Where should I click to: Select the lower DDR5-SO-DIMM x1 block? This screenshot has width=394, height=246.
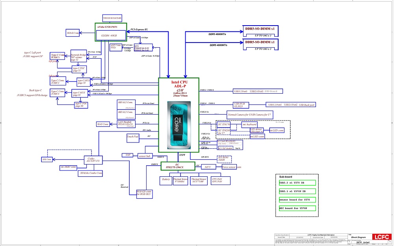[x=260, y=44]
